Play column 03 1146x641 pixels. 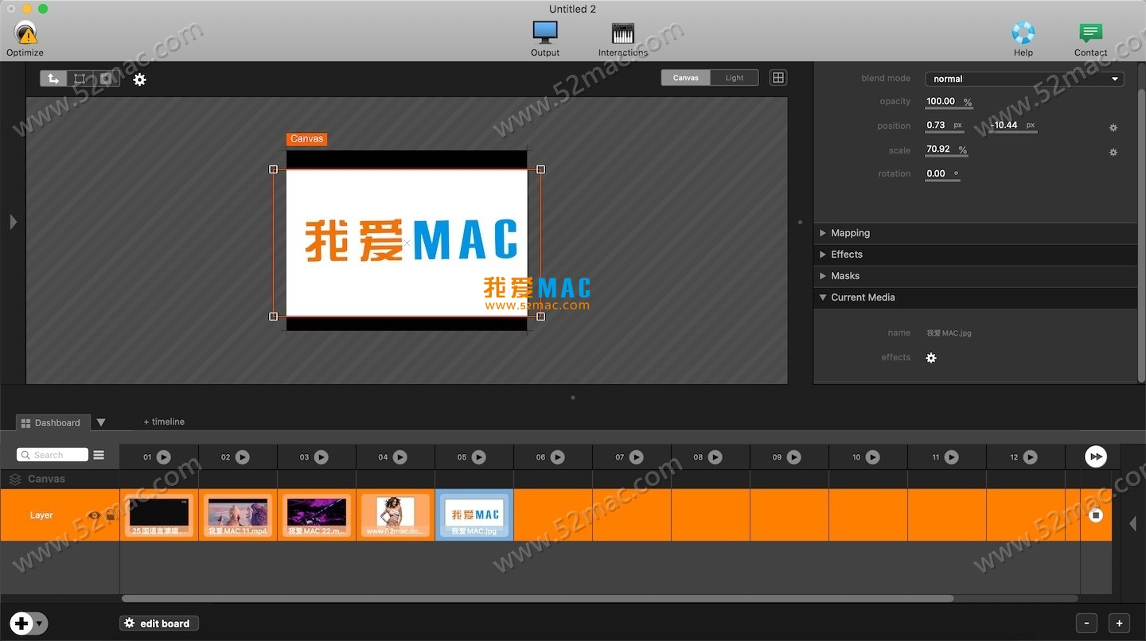(321, 457)
